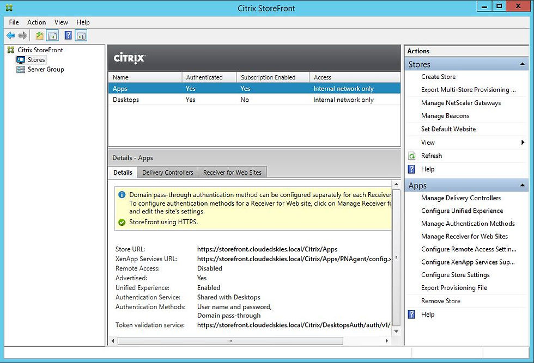Open Manage Receiver for Web Sites
The height and width of the screenshot is (363, 534).
464,236
